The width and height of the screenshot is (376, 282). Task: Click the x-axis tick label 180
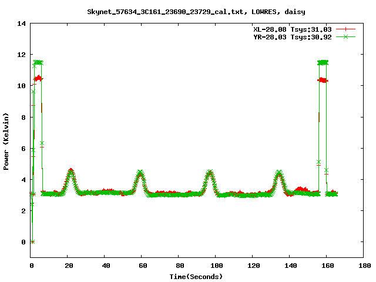coord(364,266)
